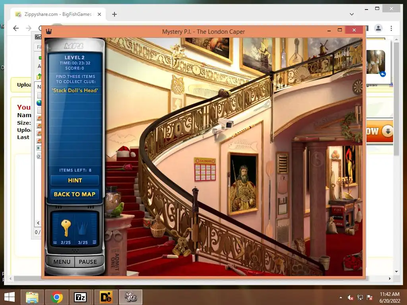Image resolution: width=407 pixels, height=305 pixels.
Task: Click the network tray icon
Action: tap(360, 297)
